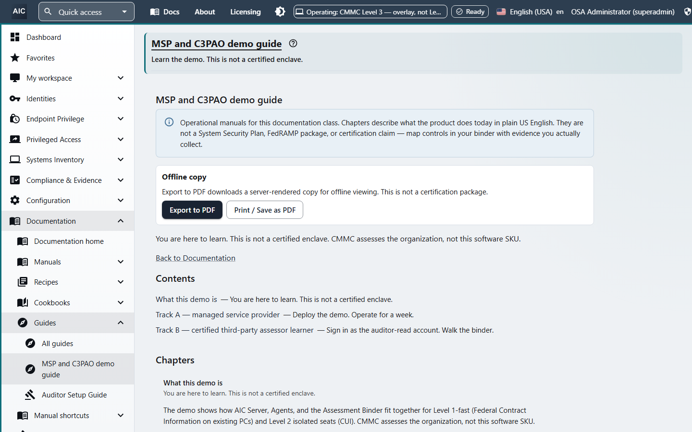Viewport: 692px width, 432px height.
Task: Click the shield icon at top right
Action: [687, 12]
